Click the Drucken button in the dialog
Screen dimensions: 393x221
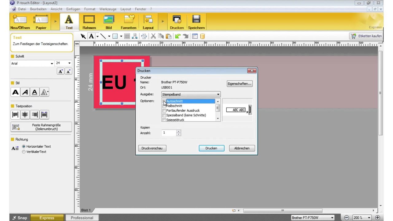pos(211,148)
